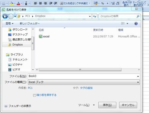The image size is (149, 113).
Task: Open ドキュメント library
Action: (18, 59)
